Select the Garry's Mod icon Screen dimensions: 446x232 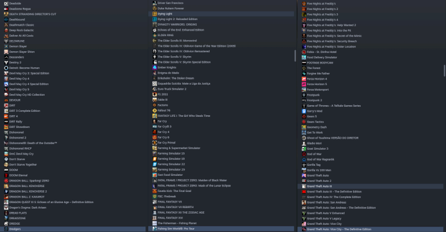[x=304, y=111]
